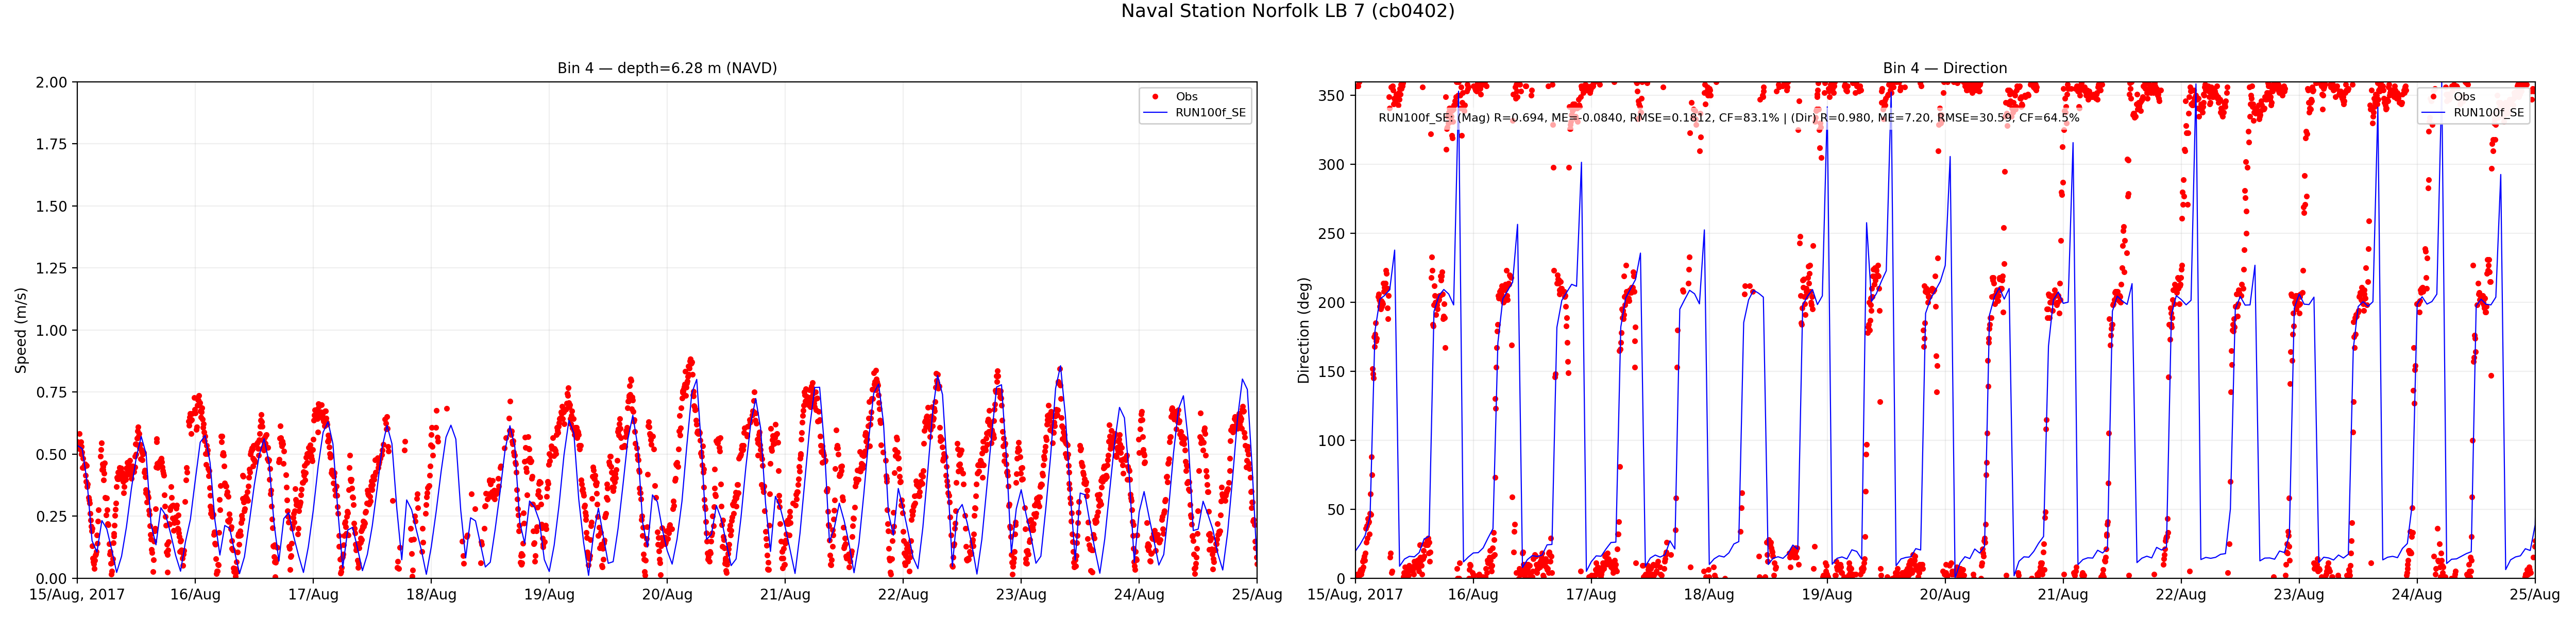Click the 'Bin 4 — depth=6.28 m (NAVD)' plot title
The image size is (2576, 618).
pyautogui.click(x=667, y=68)
